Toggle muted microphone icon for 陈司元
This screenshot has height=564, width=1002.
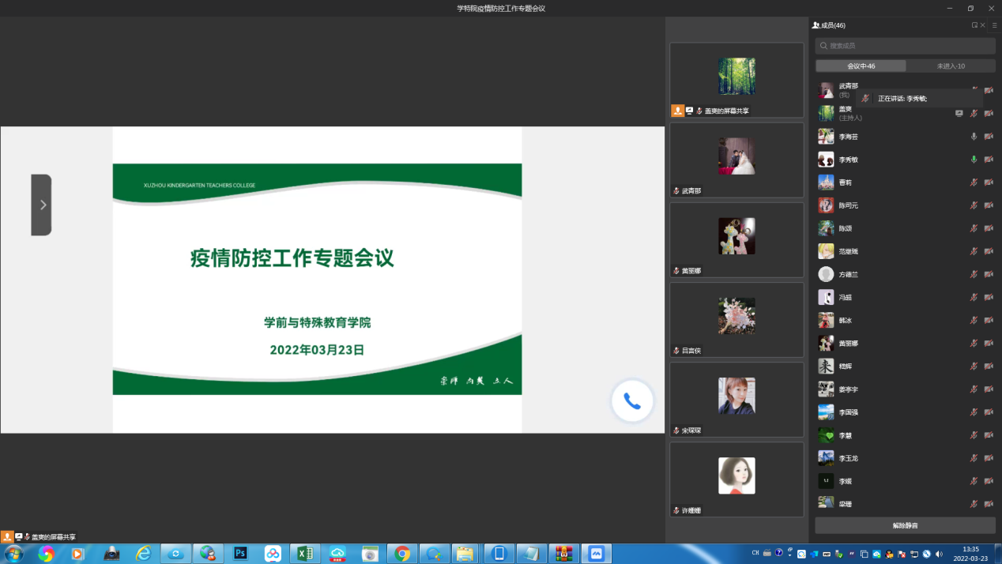click(974, 205)
